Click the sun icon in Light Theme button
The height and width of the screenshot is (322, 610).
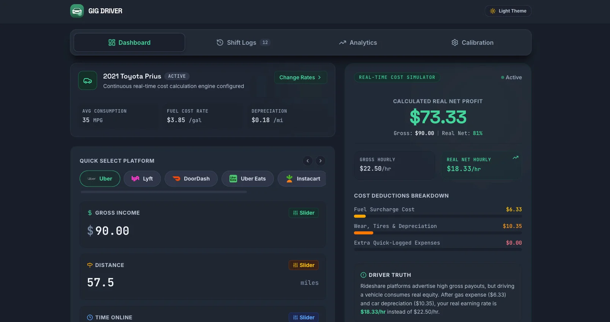[493, 11]
